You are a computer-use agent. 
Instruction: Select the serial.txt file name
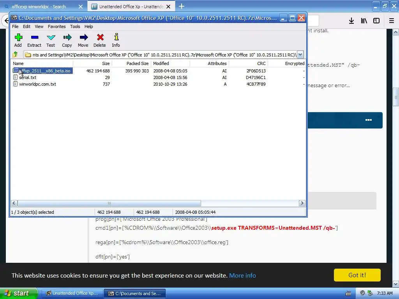[28, 77]
